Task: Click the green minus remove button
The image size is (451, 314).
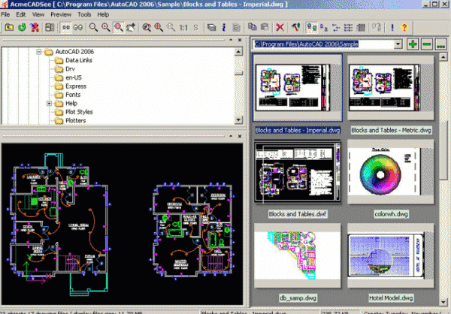Action: (x=427, y=44)
